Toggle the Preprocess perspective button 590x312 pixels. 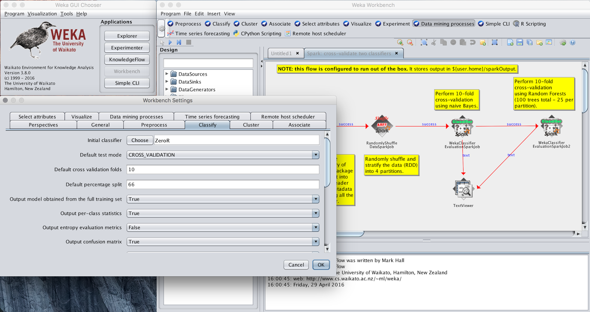(x=184, y=24)
